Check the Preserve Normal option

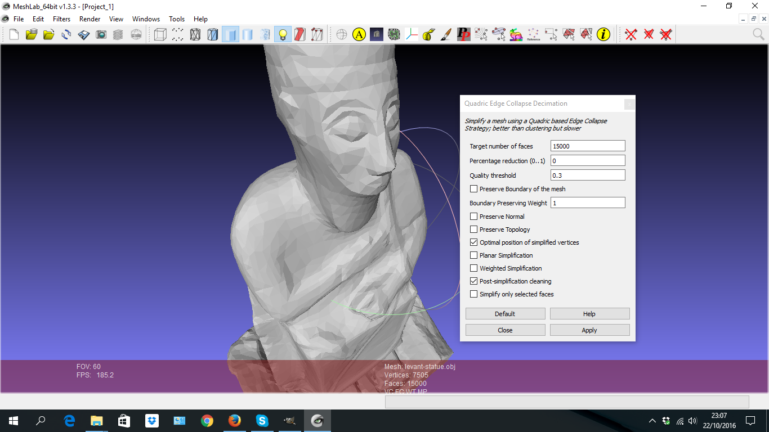click(x=474, y=217)
